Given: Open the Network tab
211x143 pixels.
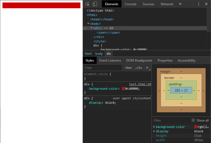Looking at the screenshot, I should coord(167,4).
